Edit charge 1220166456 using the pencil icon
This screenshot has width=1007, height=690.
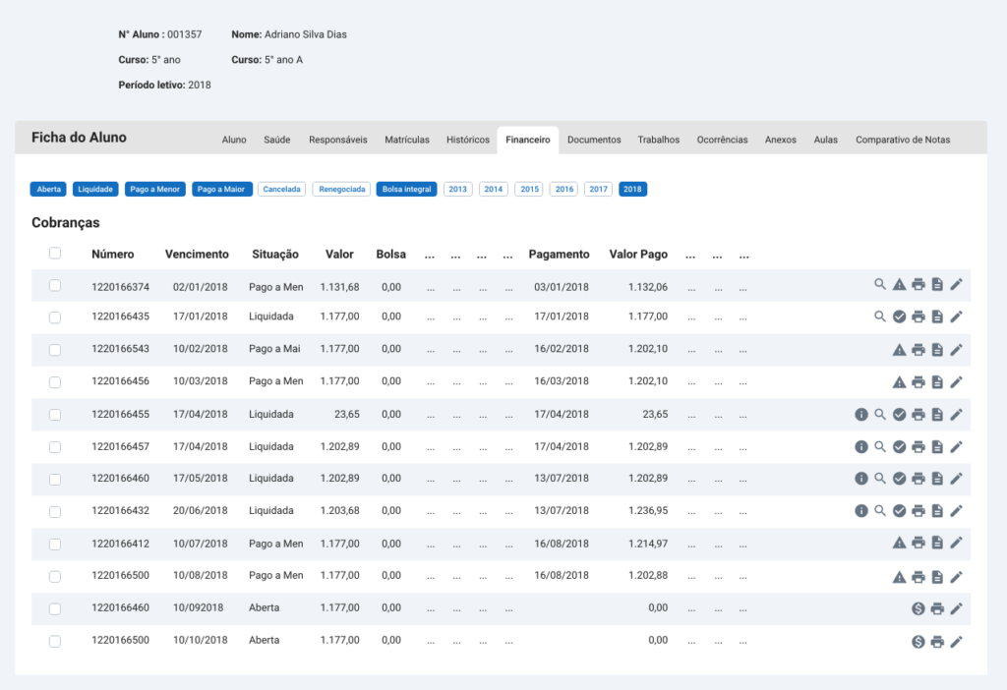pos(956,382)
